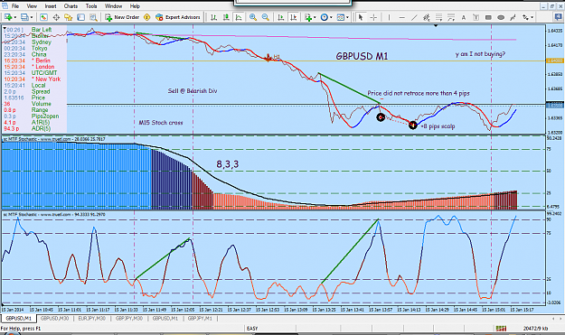
Task: Click the New Order button
Action: (122, 17)
